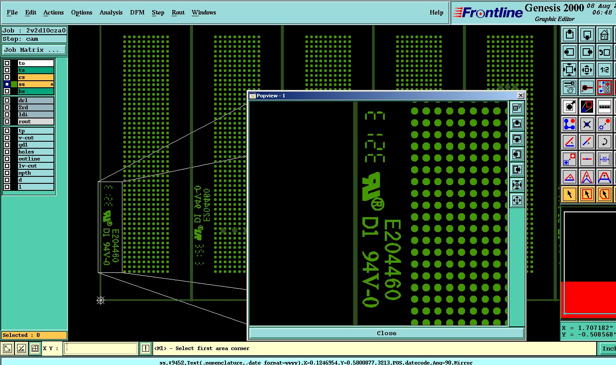Toggle the 'holes' layer checkbox

pos(7,152)
